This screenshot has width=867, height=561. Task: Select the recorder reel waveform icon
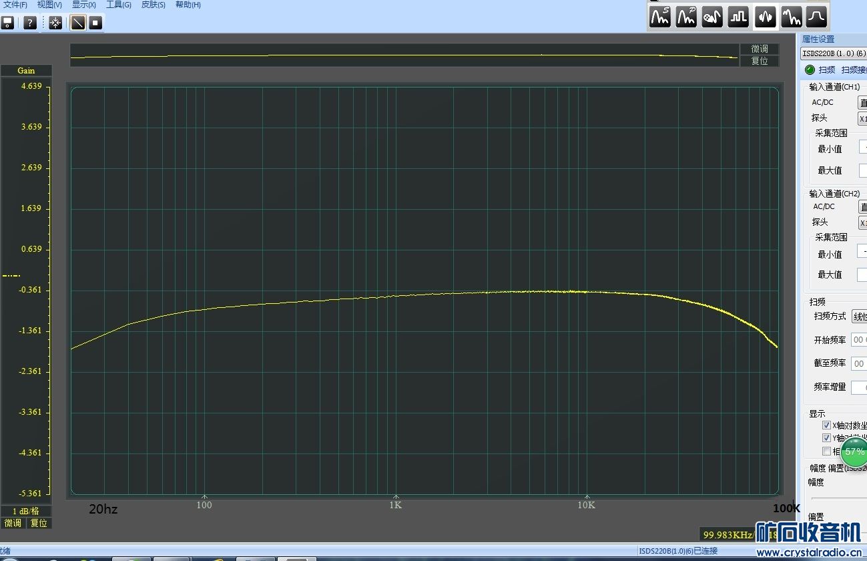[712, 17]
